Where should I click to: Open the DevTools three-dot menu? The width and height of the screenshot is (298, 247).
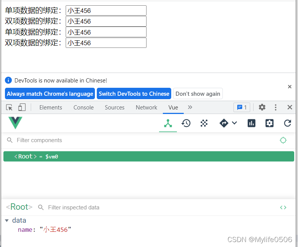(x=276, y=107)
